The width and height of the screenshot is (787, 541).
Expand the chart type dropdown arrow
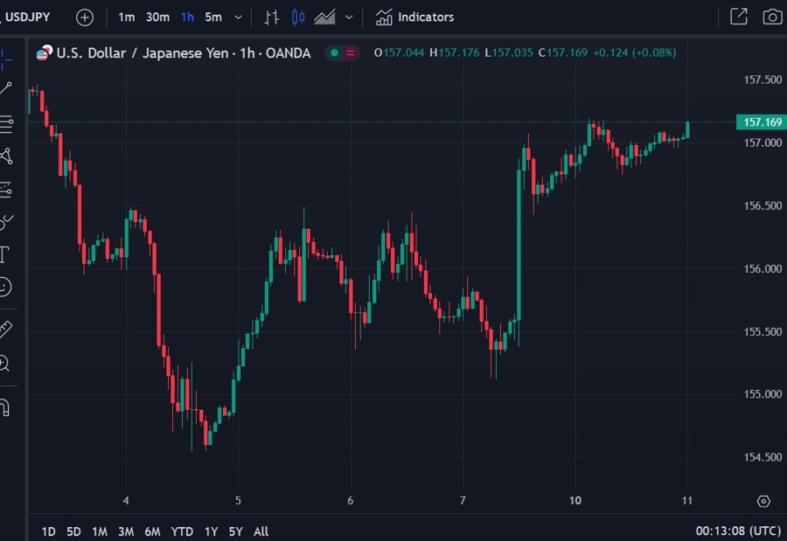click(350, 17)
